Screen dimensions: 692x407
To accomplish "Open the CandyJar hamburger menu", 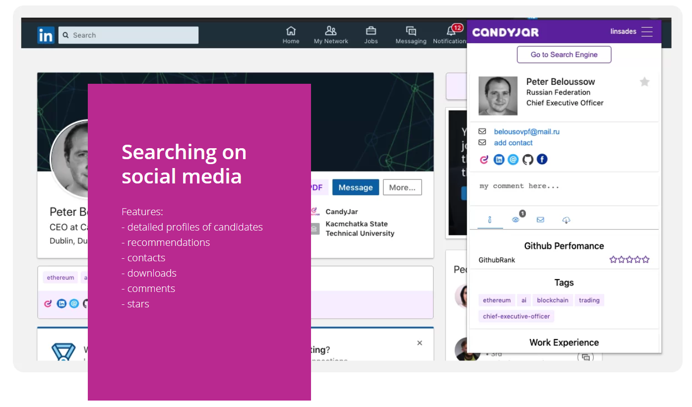I will (x=647, y=32).
